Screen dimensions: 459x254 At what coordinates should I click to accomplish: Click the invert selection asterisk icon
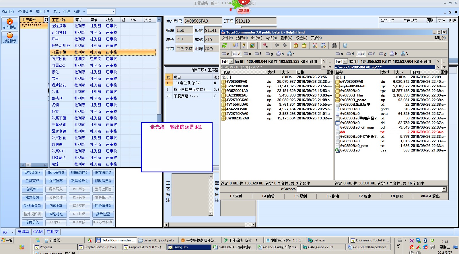(x=265, y=45)
